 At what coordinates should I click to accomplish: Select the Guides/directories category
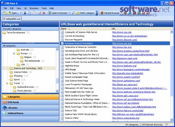[x=26, y=87]
